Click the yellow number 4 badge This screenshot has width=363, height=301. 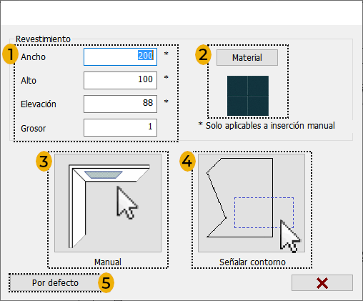(187, 162)
